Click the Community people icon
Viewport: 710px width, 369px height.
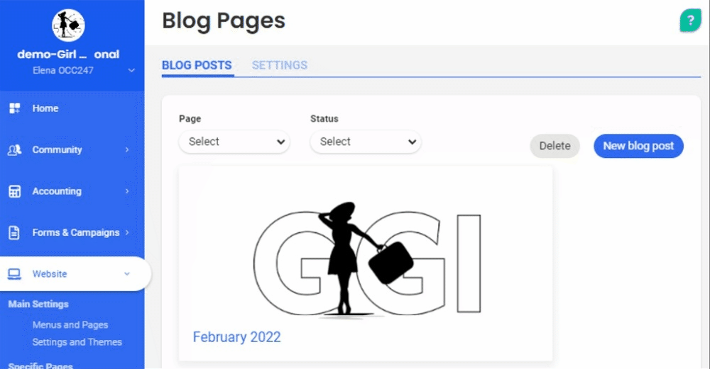[14, 150]
